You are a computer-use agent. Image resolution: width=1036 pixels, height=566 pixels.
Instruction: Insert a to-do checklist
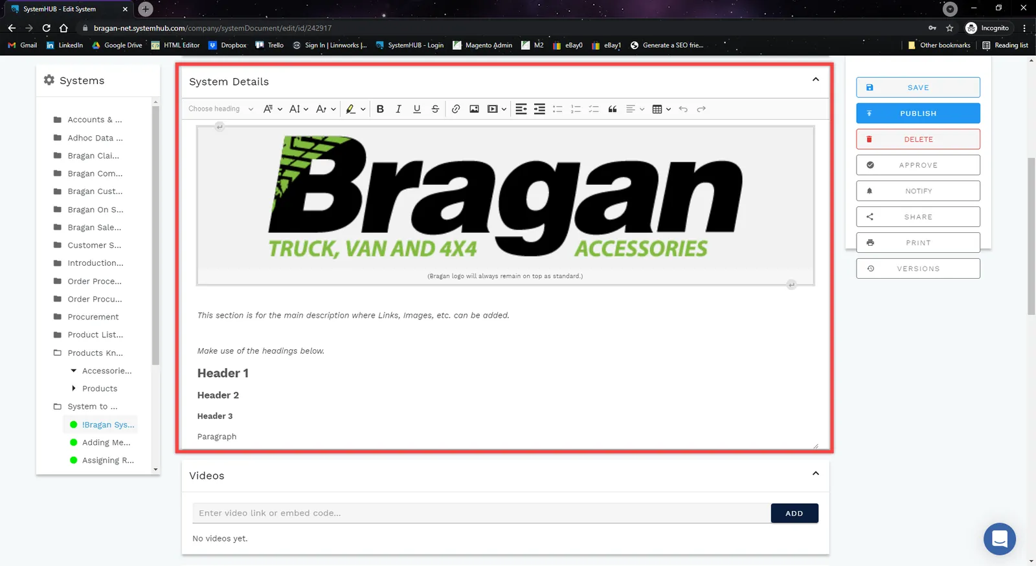(x=594, y=109)
